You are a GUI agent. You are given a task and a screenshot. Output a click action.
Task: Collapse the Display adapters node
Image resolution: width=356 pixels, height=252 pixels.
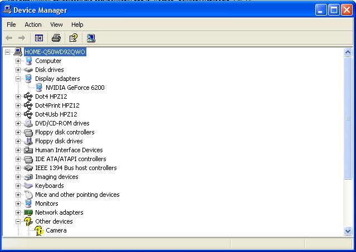(18, 79)
